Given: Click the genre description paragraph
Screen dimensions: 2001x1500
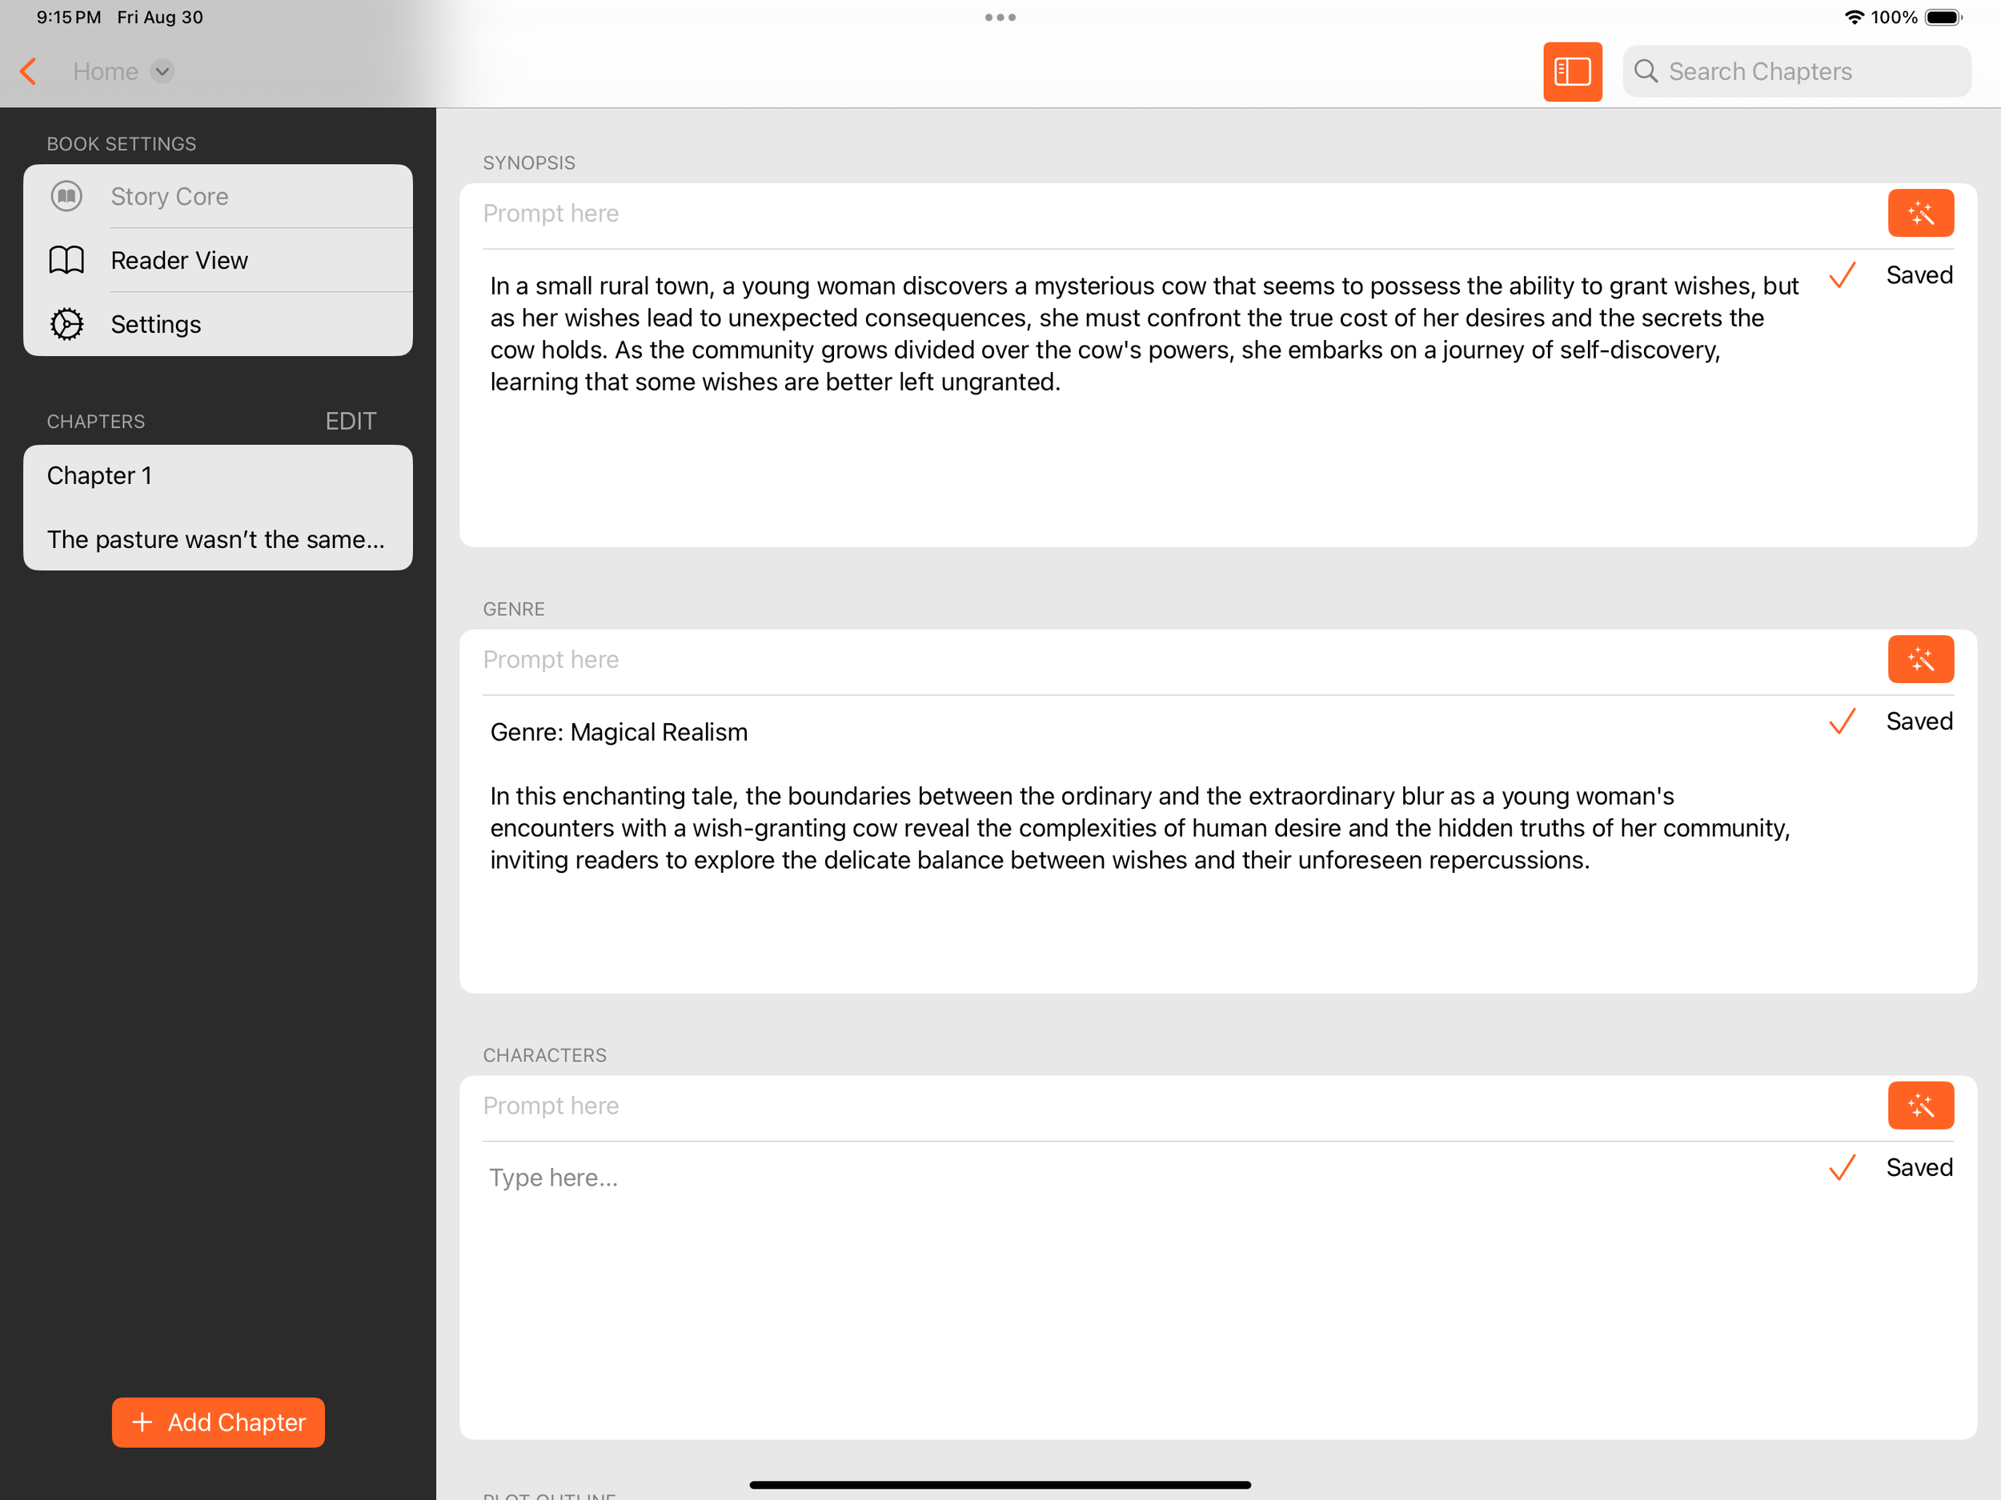Looking at the screenshot, I should click(x=1140, y=828).
